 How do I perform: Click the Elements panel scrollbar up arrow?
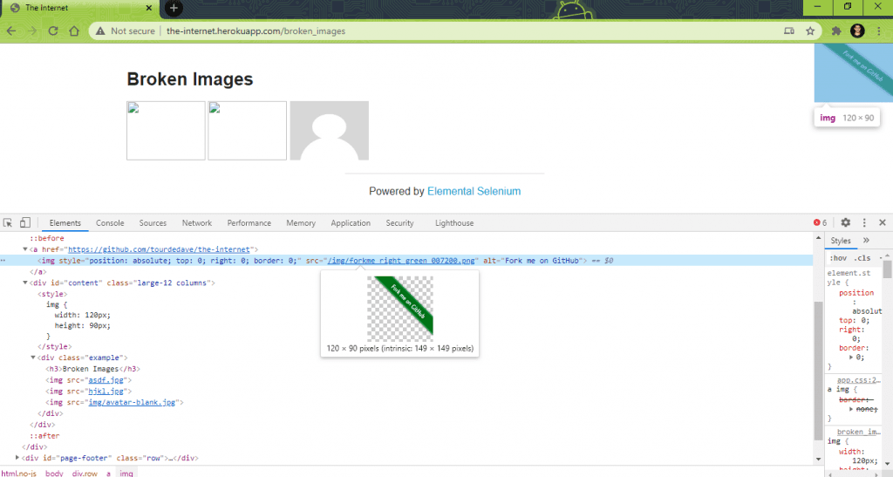click(x=818, y=237)
